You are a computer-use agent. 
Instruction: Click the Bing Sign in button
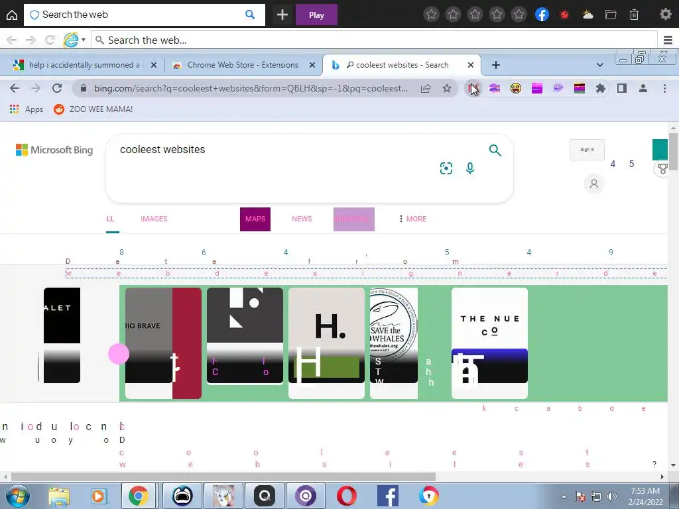point(587,150)
